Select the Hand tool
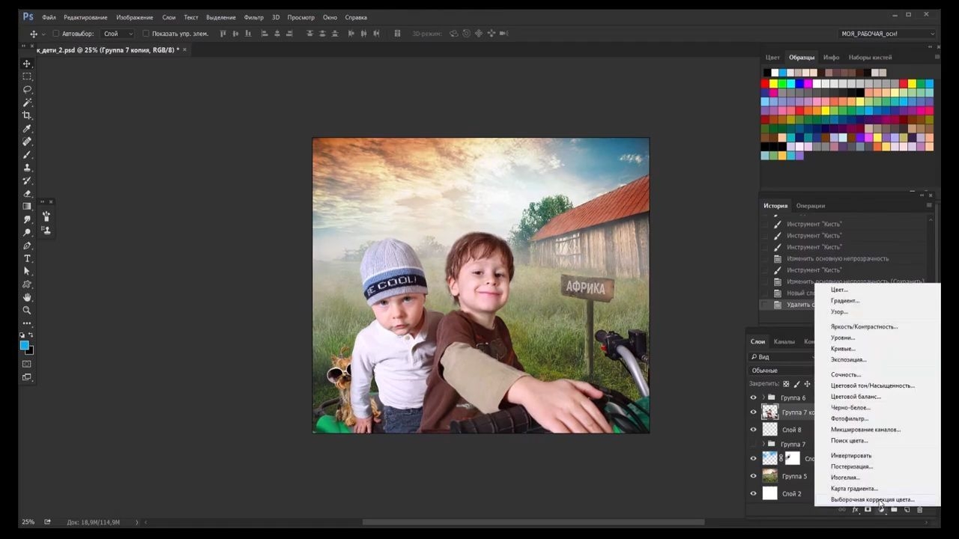The height and width of the screenshot is (539, 959). [x=27, y=297]
